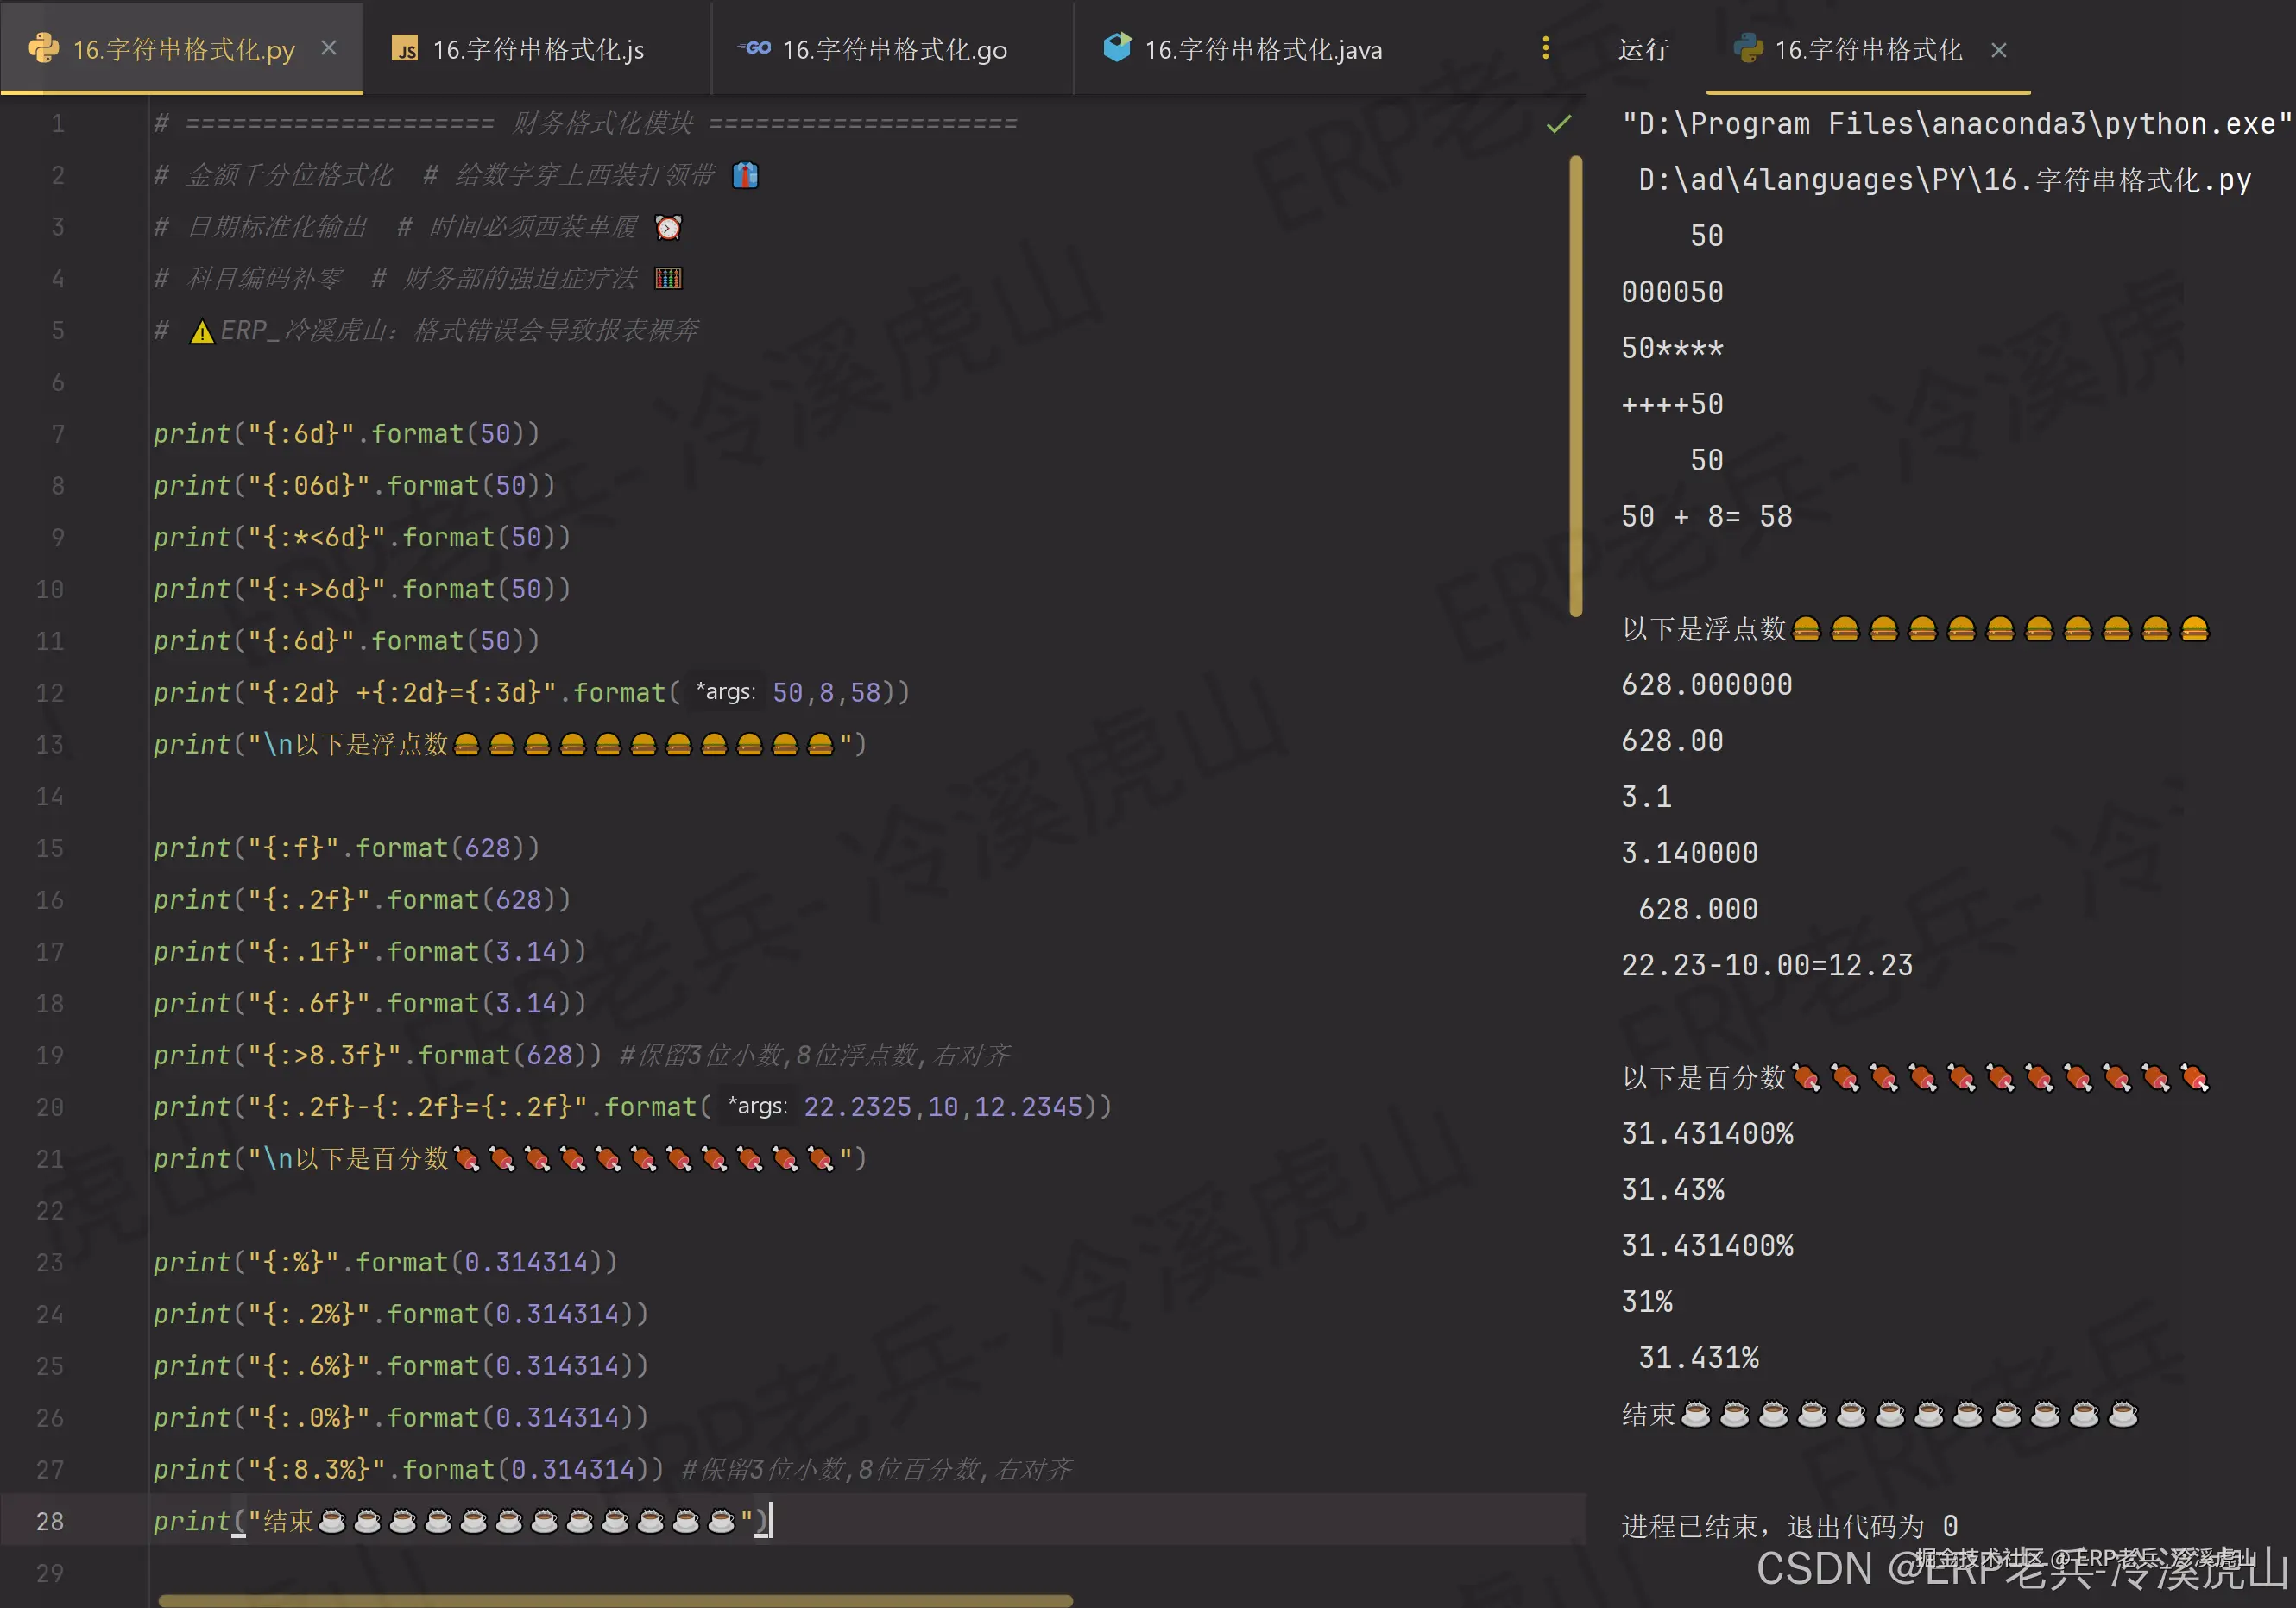This screenshot has height=1608, width=2296.
Task: Click Python icon on the run tab
Action: [1748, 48]
